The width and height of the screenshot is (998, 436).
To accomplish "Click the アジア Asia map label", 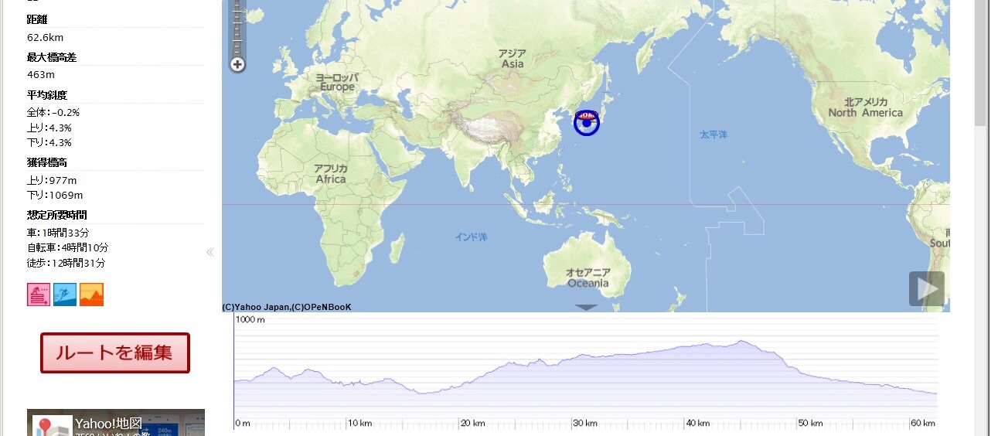I will (513, 58).
